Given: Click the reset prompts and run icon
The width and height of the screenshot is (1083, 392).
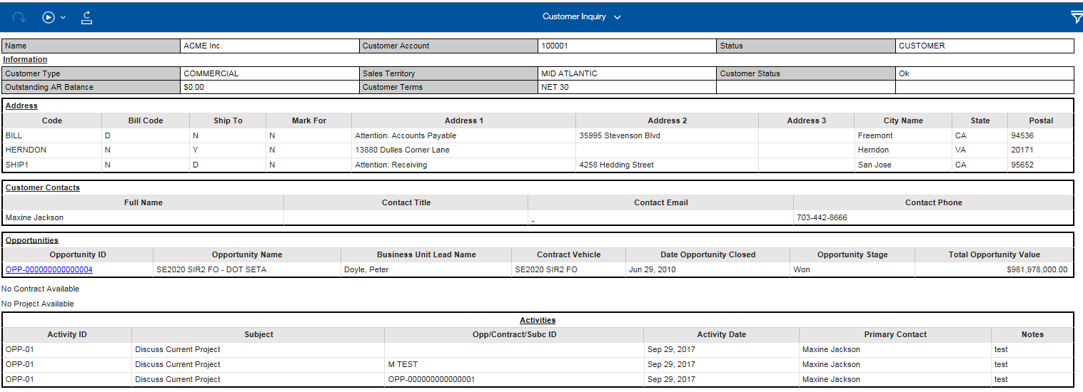Looking at the screenshot, I should tap(87, 17).
